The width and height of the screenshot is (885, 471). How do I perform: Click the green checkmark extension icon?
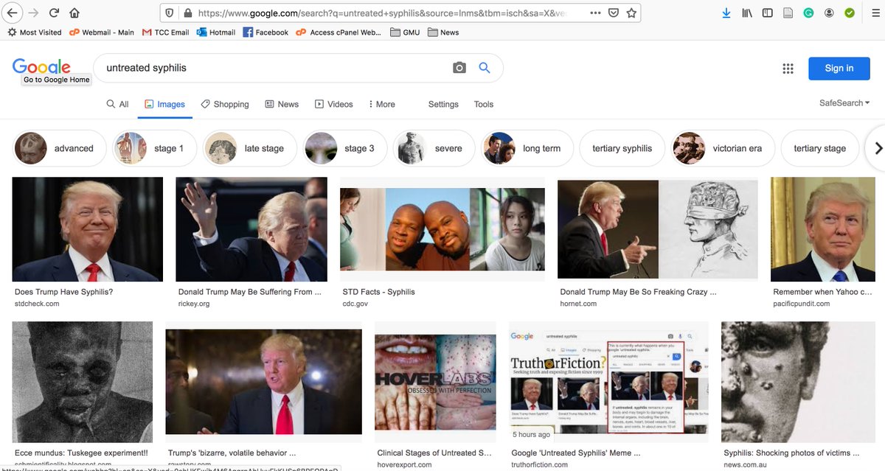850,13
